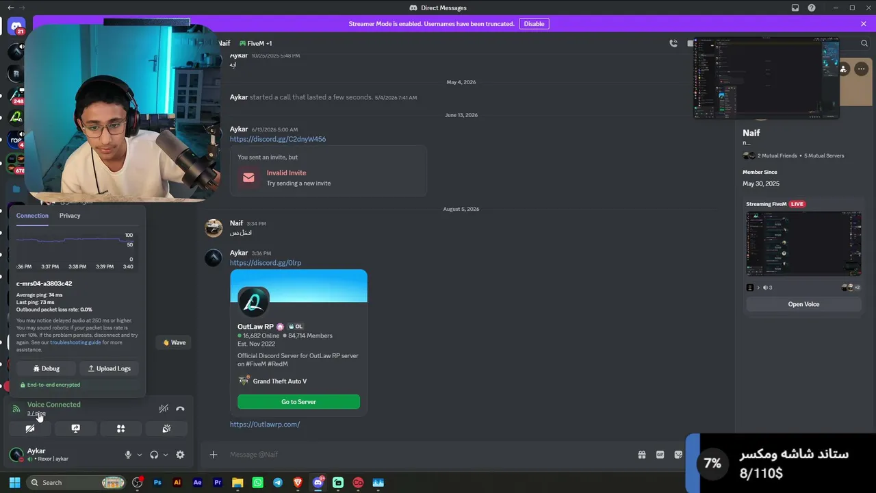Open the attachment plus menu
This screenshot has height=493, width=876.
[x=214, y=455]
